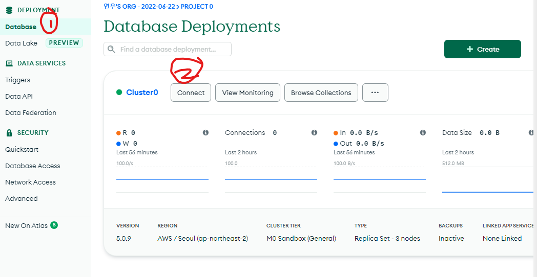Click type text Replica Set - 3 nodes

point(387,238)
